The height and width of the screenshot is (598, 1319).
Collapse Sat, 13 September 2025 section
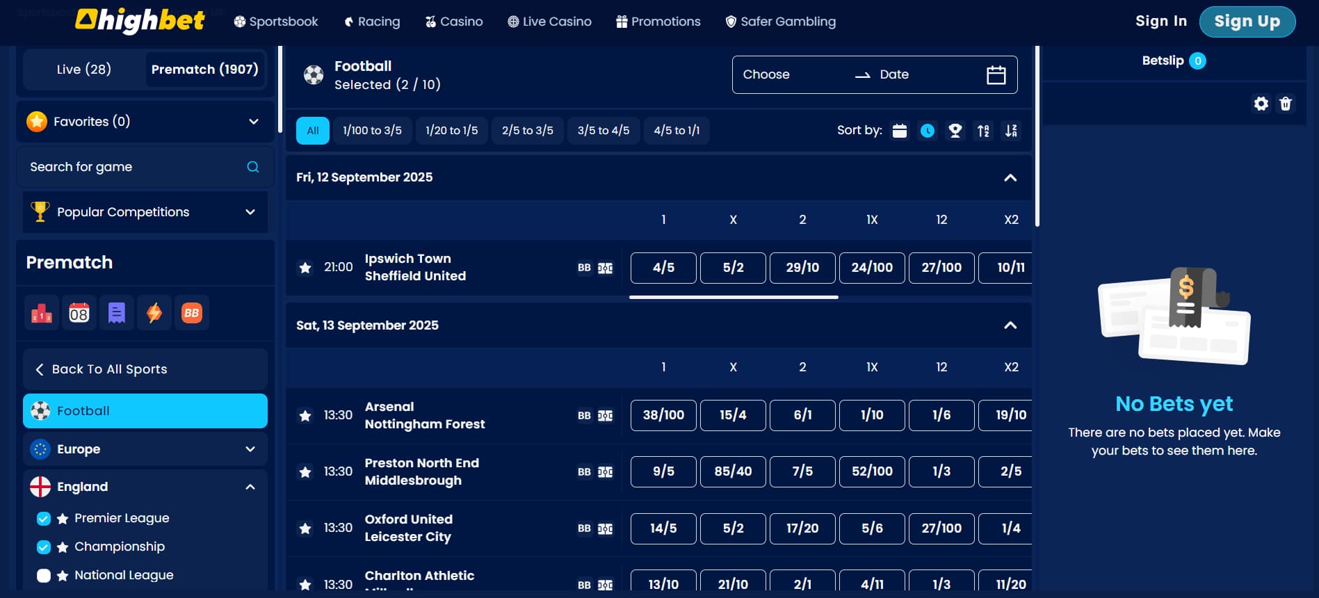(1010, 325)
